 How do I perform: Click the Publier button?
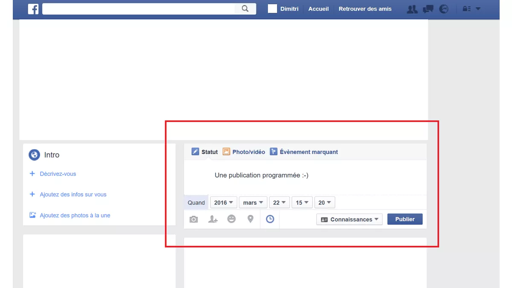point(404,219)
